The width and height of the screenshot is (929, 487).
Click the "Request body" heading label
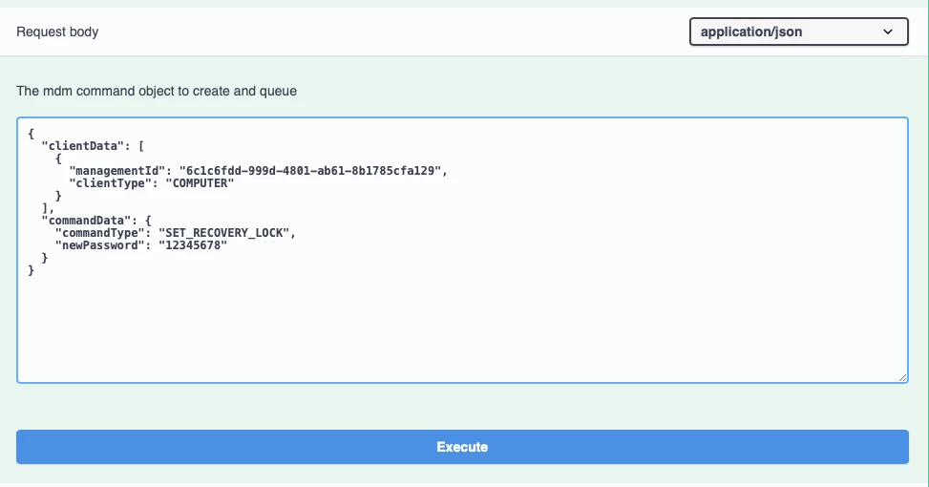click(57, 32)
